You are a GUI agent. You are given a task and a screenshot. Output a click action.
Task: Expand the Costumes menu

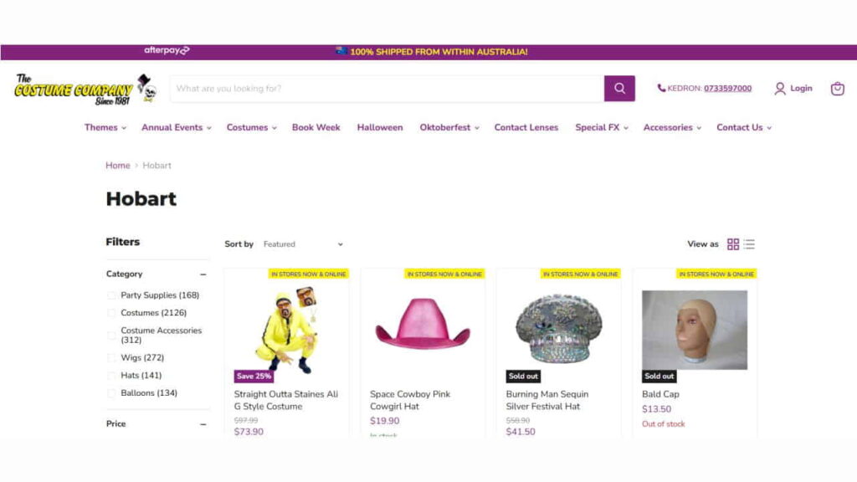point(252,127)
